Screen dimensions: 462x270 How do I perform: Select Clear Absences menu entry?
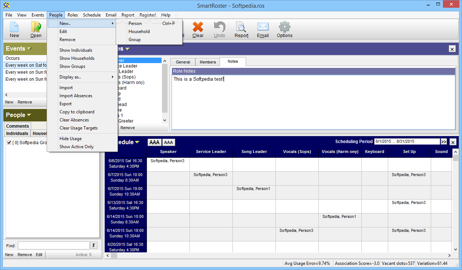pyautogui.click(x=82, y=120)
